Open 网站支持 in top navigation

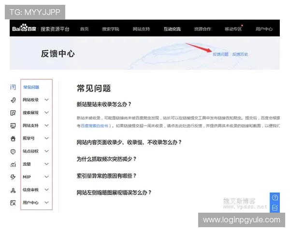coord(141,29)
